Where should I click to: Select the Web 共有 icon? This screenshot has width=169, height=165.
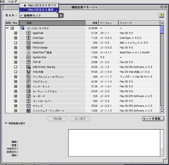click(29, 72)
